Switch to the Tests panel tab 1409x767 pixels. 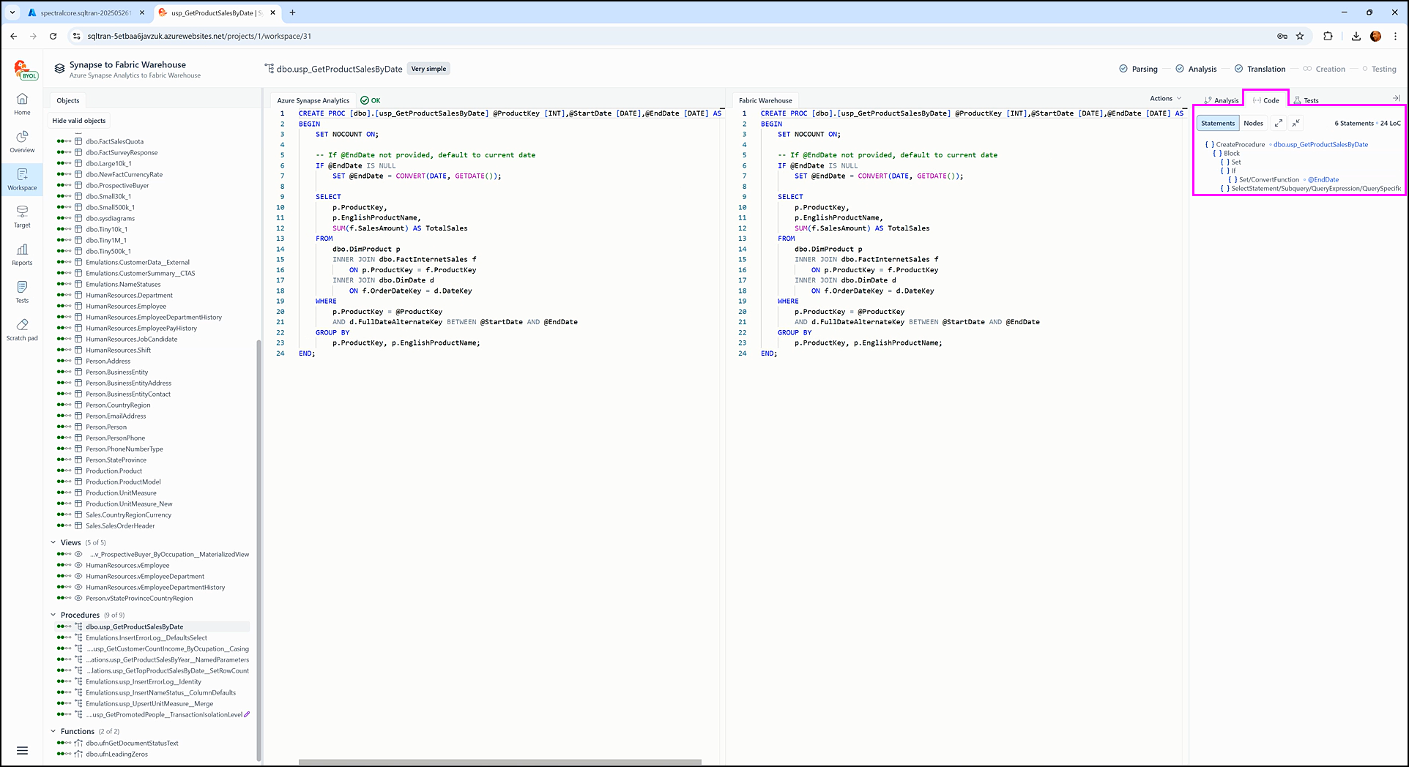point(1306,100)
